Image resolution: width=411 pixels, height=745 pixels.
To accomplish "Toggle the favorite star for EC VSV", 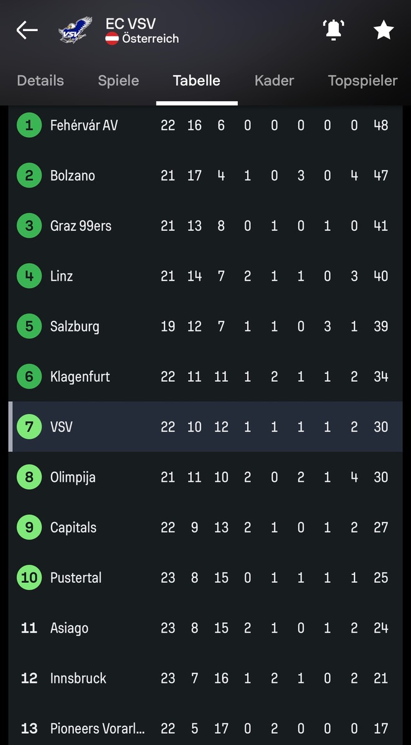I will (383, 30).
